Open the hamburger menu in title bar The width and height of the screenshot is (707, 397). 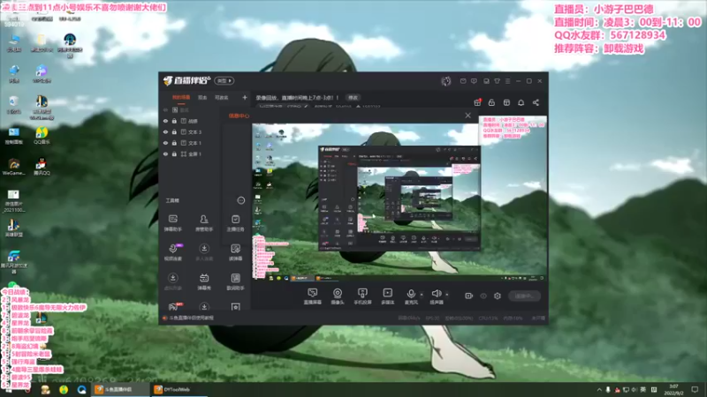[x=507, y=81]
